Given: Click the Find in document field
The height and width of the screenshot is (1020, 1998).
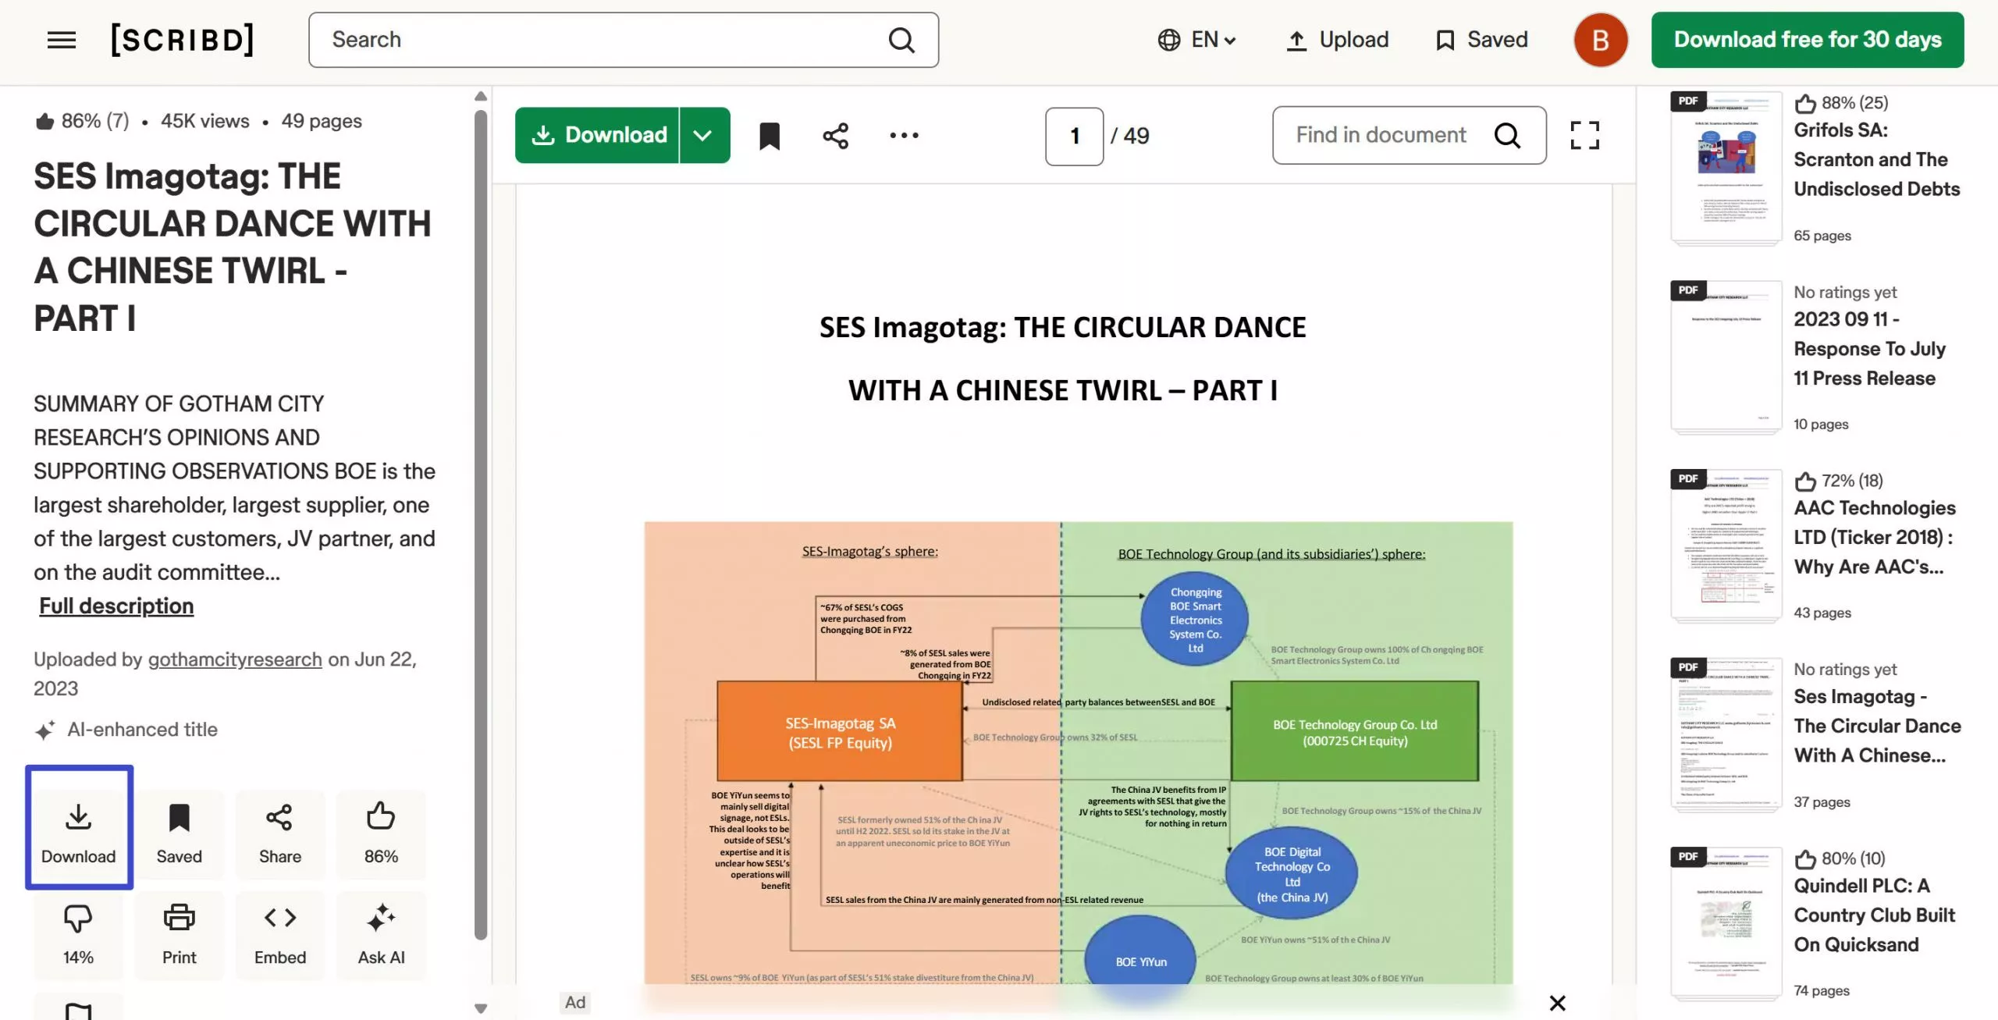Looking at the screenshot, I should [x=1381, y=136].
